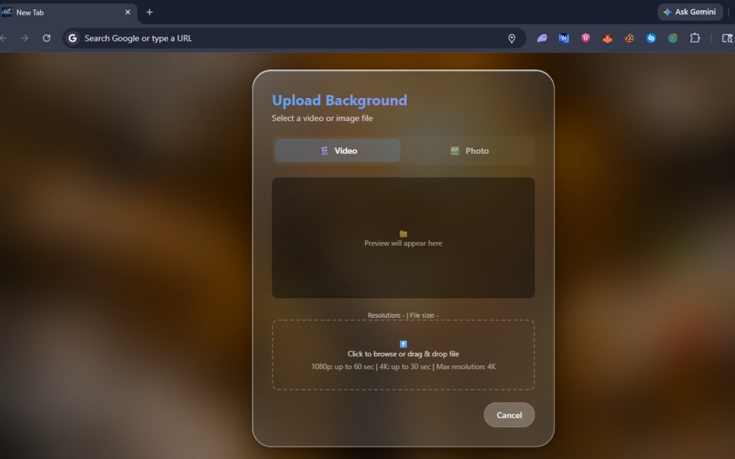
Task: Cancel the upload background dialog
Action: point(509,415)
